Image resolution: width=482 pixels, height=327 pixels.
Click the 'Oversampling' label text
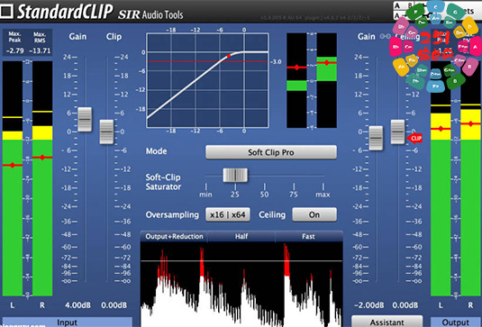(x=172, y=214)
